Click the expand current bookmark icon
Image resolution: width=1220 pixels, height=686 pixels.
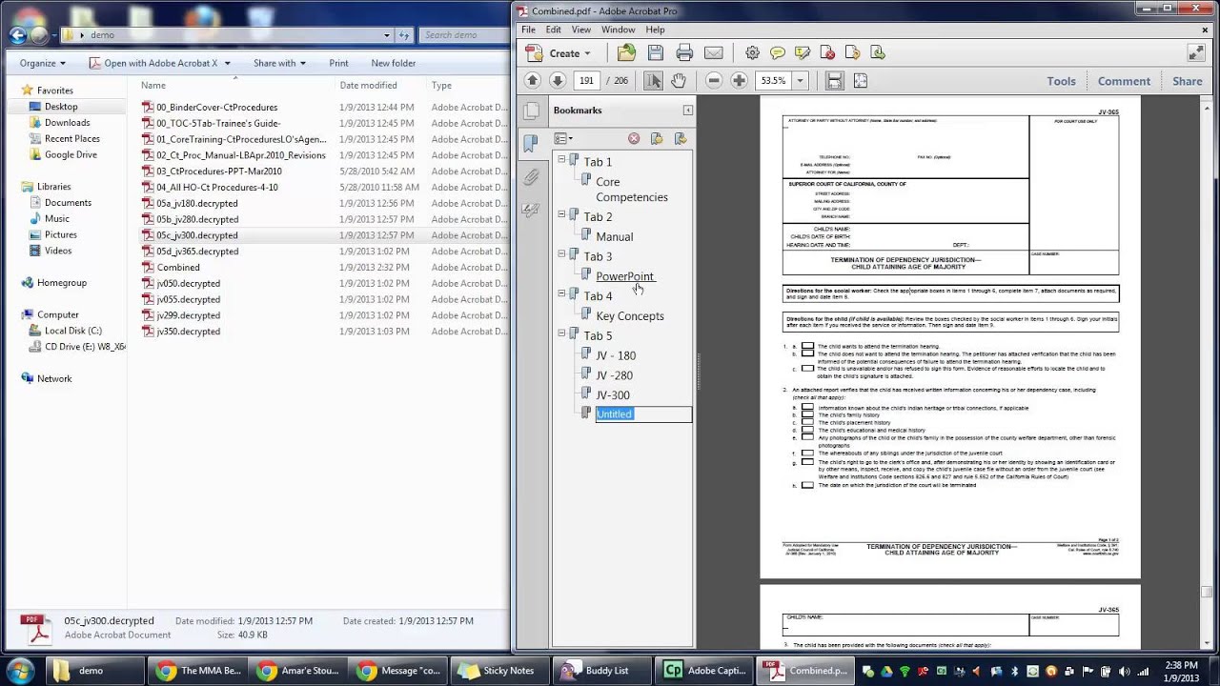(681, 139)
